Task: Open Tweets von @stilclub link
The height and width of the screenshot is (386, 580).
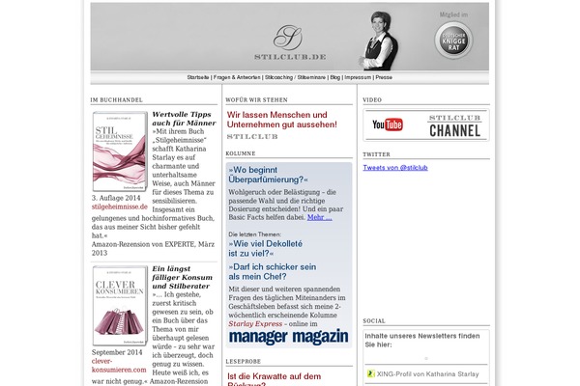Action: click(395, 168)
